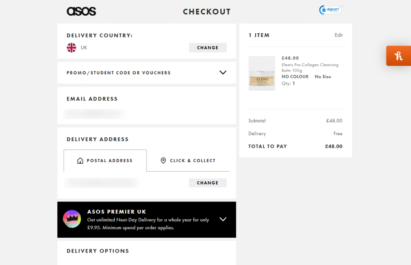Expand the ASOS Premier UK offer details
Image resolution: width=411 pixels, height=265 pixels.
[x=223, y=219]
